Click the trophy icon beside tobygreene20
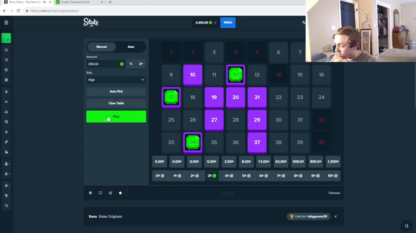 point(292,216)
